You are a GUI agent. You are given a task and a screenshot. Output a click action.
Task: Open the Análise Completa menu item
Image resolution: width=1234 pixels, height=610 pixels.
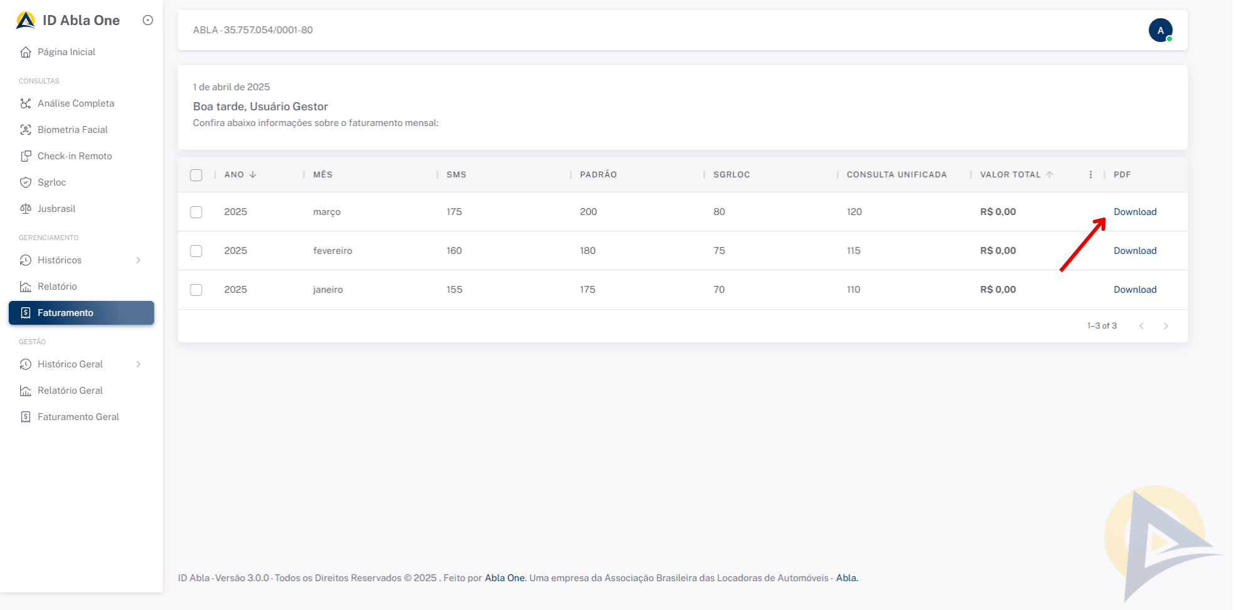pyautogui.click(x=76, y=103)
